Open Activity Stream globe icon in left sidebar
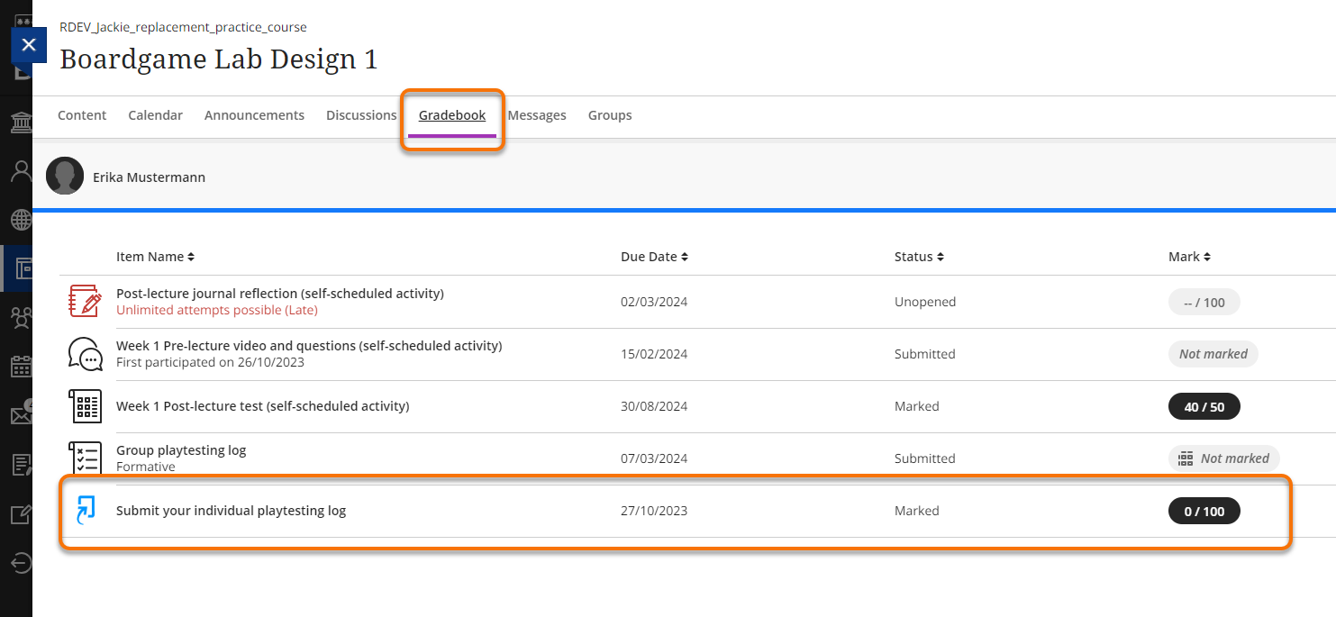1336x617 pixels. [20, 220]
